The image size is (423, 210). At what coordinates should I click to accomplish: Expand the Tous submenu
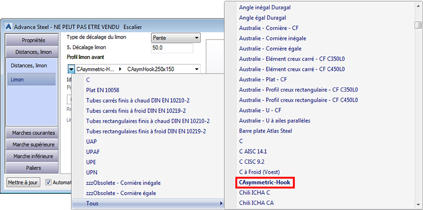click(148, 204)
